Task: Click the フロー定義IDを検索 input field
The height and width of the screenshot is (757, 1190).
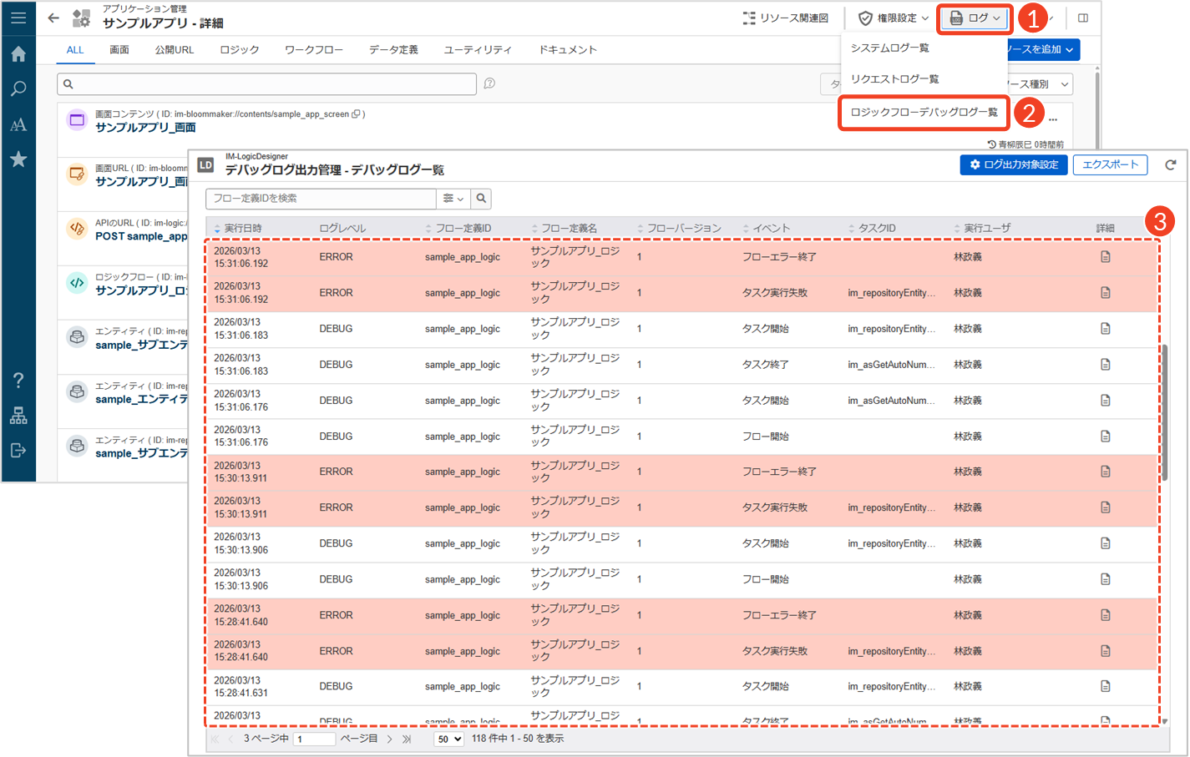Action: 322,199
